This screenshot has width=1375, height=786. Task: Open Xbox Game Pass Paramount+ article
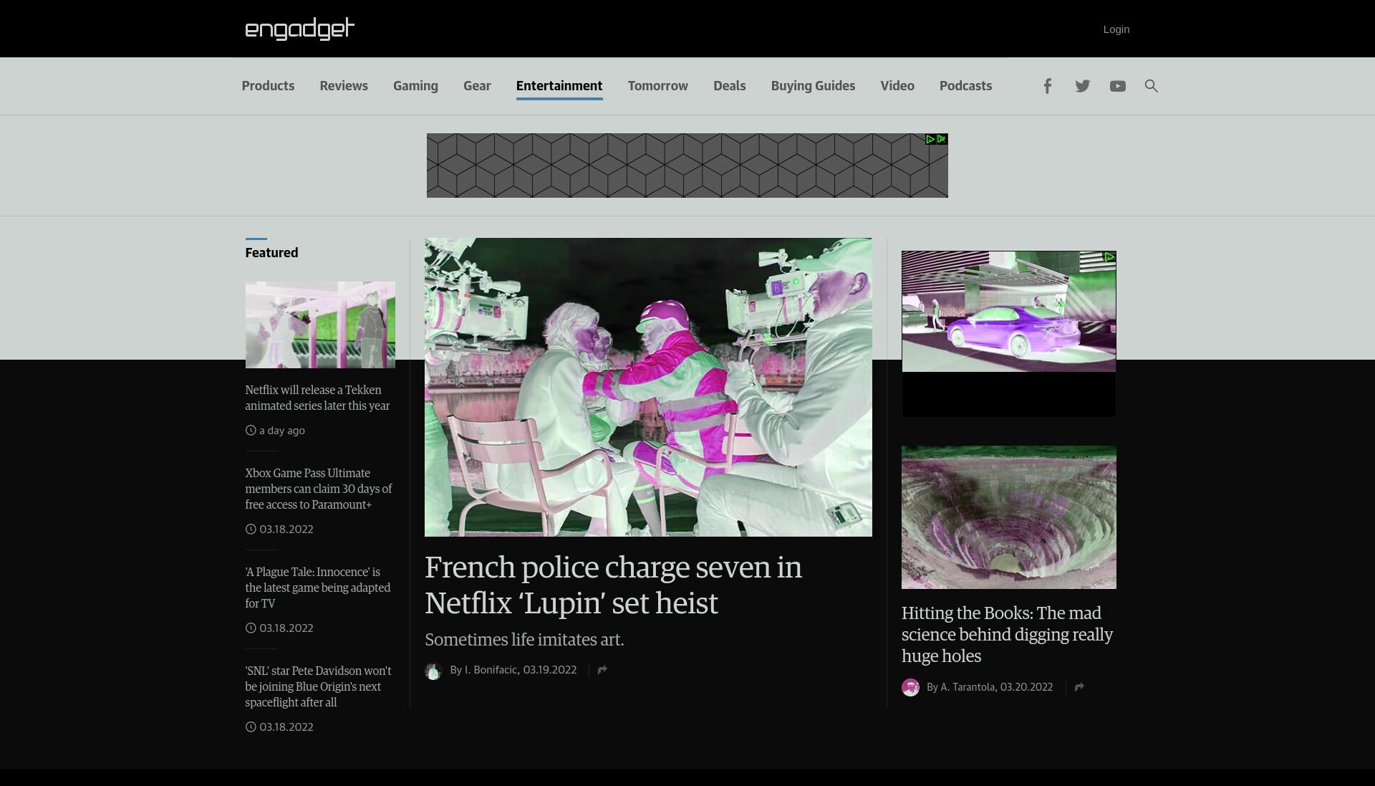(x=319, y=489)
